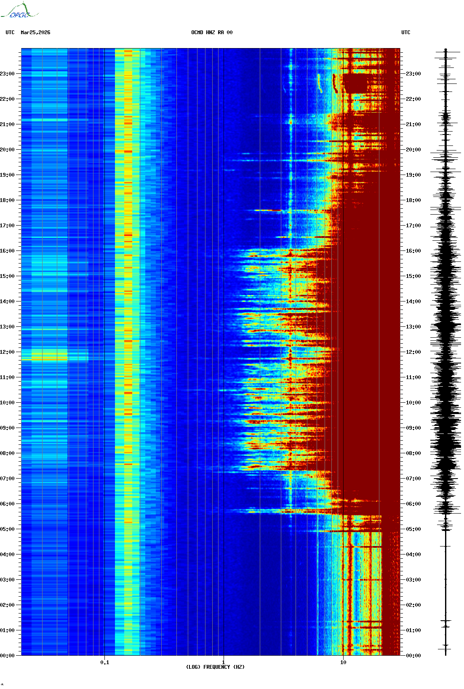This screenshot has width=464, height=689.
Task: Click the right-axis '23:00' time label
Action: [x=413, y=74]
